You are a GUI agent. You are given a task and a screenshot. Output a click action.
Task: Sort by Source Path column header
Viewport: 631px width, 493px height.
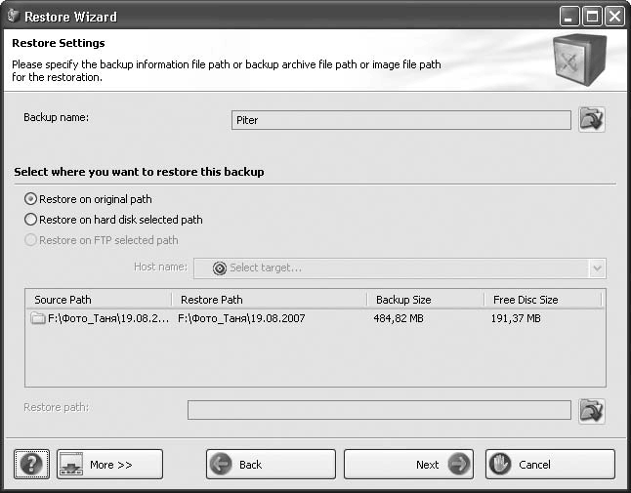pos(98,300)
